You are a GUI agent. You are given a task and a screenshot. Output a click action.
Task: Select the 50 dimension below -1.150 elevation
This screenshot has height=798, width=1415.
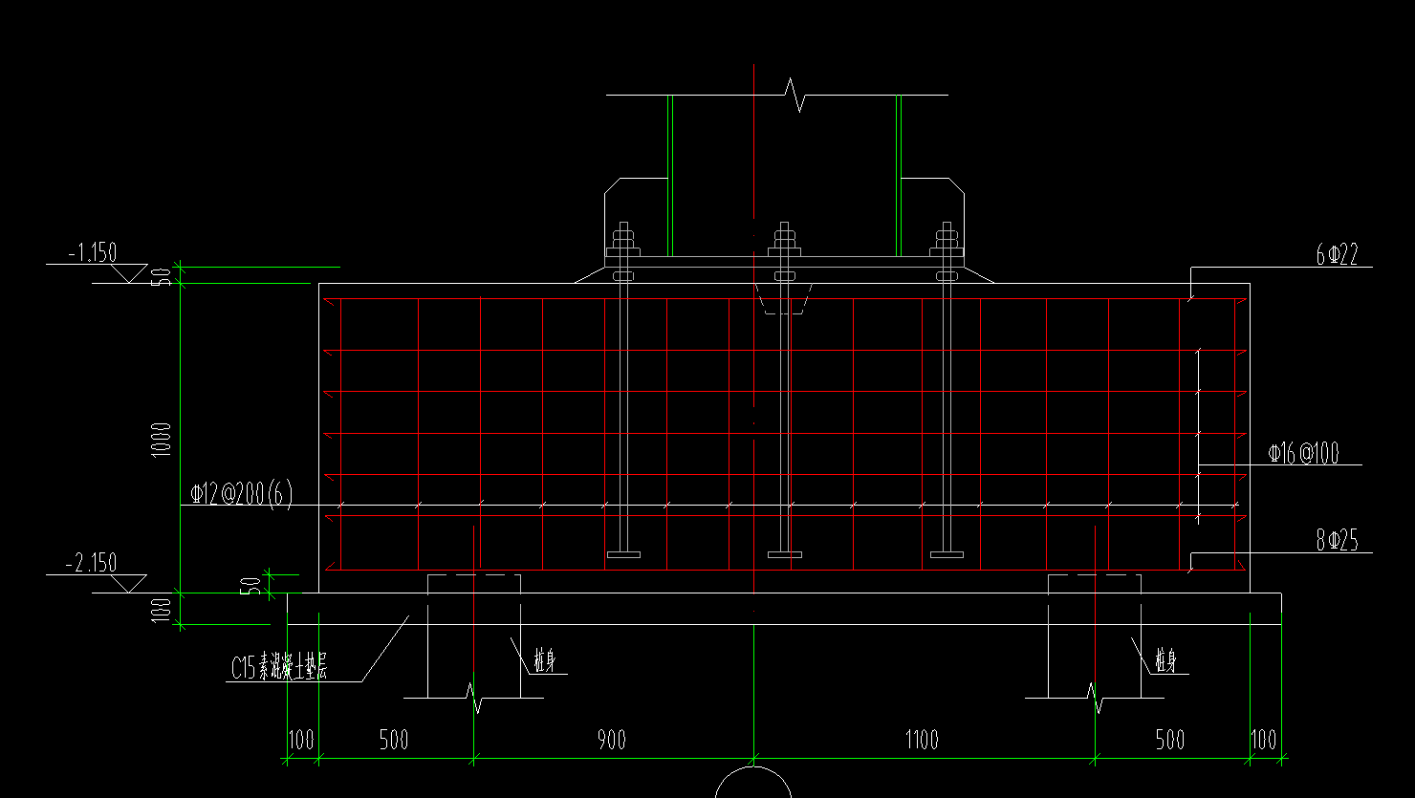[163, 276]
